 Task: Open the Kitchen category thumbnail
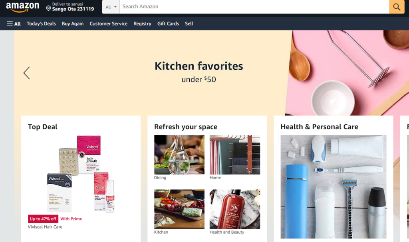pyautogui.click(x=179, y=209)
